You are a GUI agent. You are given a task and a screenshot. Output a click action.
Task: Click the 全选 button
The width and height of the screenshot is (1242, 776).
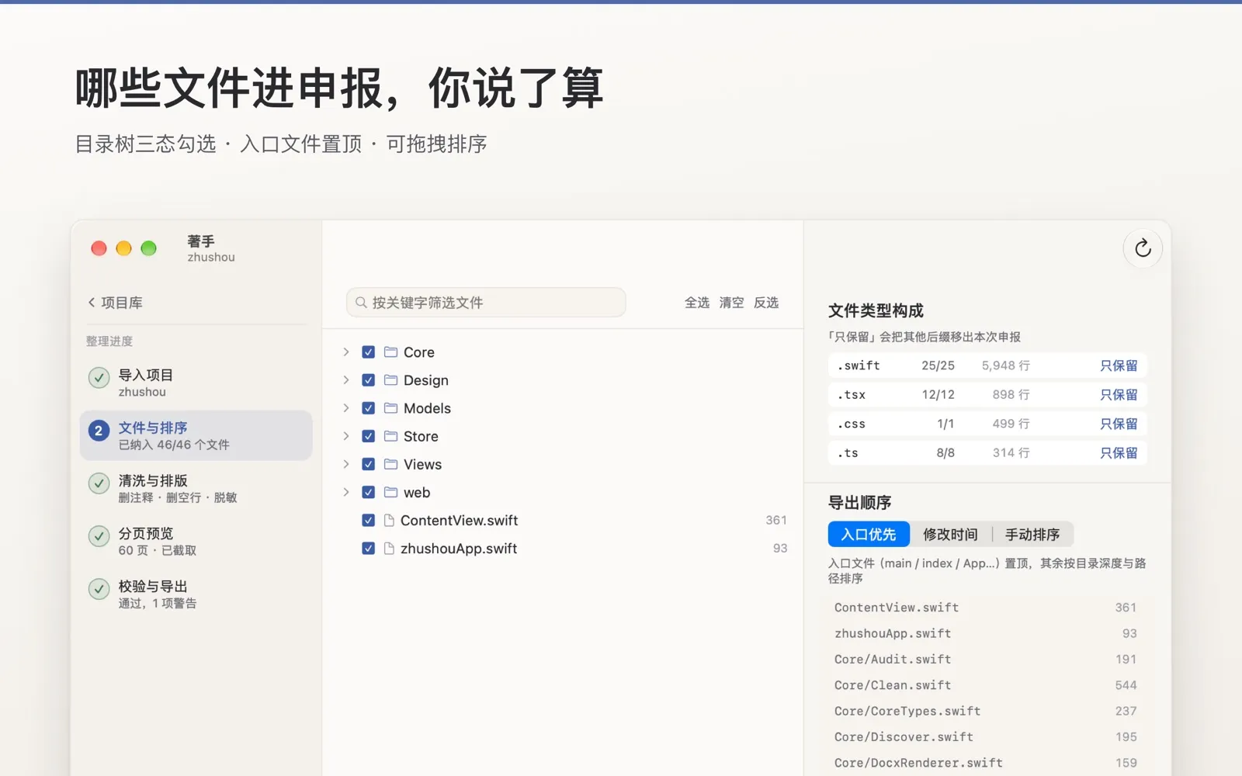(x=697, y=303)
